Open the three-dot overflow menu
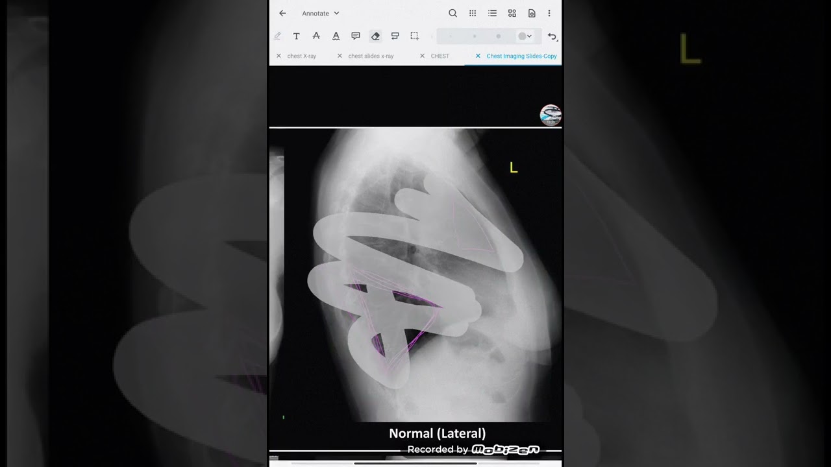The height and width of the screenshot is (467, 831). click(549, 13)
